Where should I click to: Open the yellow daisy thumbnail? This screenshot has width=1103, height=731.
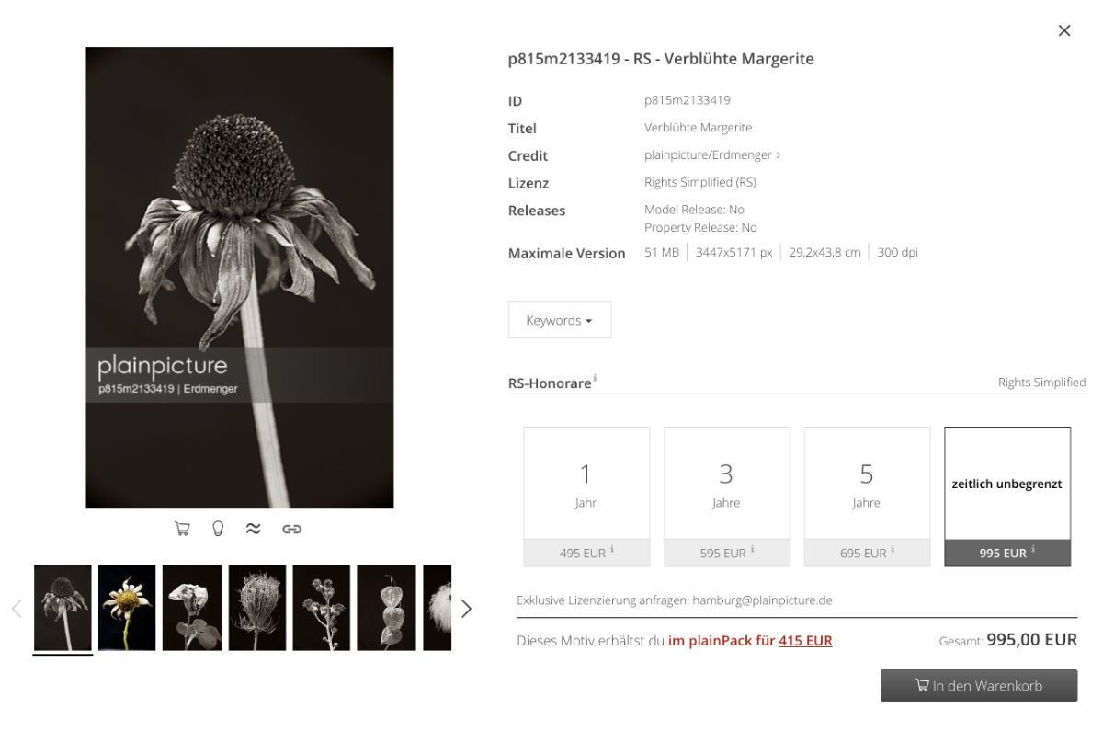tap(127, 608)
